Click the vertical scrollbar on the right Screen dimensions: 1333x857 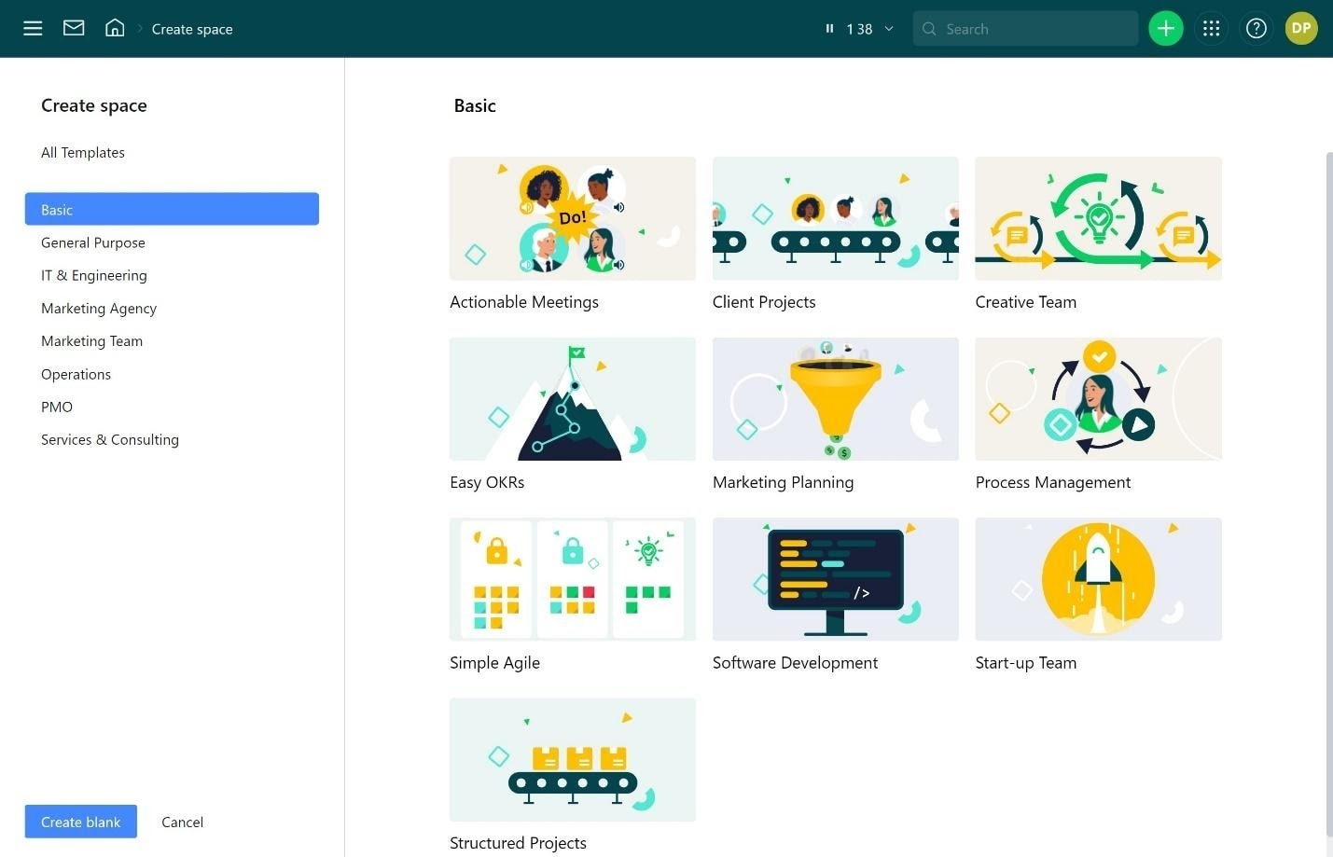(1327, 373)
